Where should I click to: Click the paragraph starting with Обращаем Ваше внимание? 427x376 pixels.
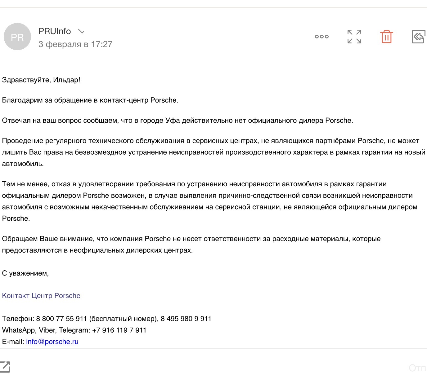tap(191, 245)
